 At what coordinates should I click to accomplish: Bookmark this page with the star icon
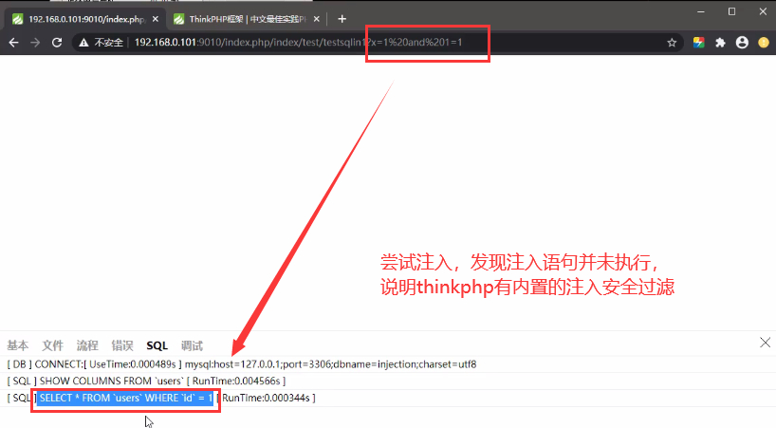pos(672,43)
